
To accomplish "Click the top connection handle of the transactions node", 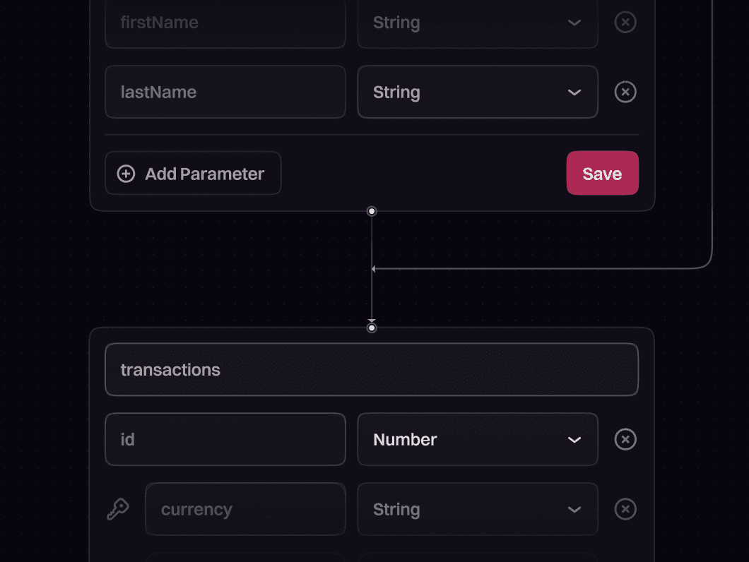I will pos(372,327).
